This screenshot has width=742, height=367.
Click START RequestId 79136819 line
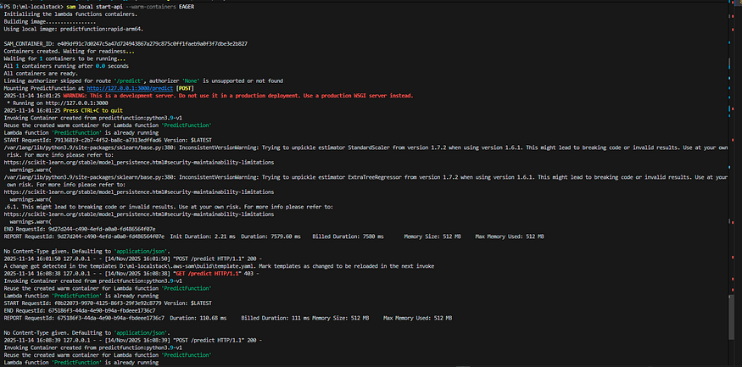point(108,140)
